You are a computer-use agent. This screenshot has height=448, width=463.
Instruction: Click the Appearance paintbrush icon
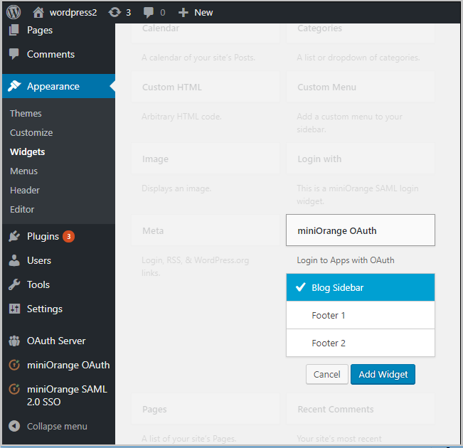point(14,86)
